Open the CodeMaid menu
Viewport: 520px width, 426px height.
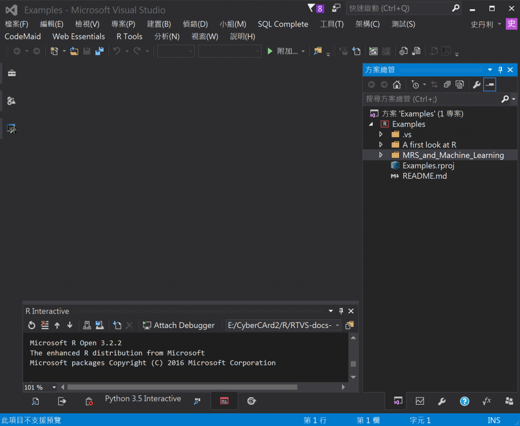tap(22, 37)
